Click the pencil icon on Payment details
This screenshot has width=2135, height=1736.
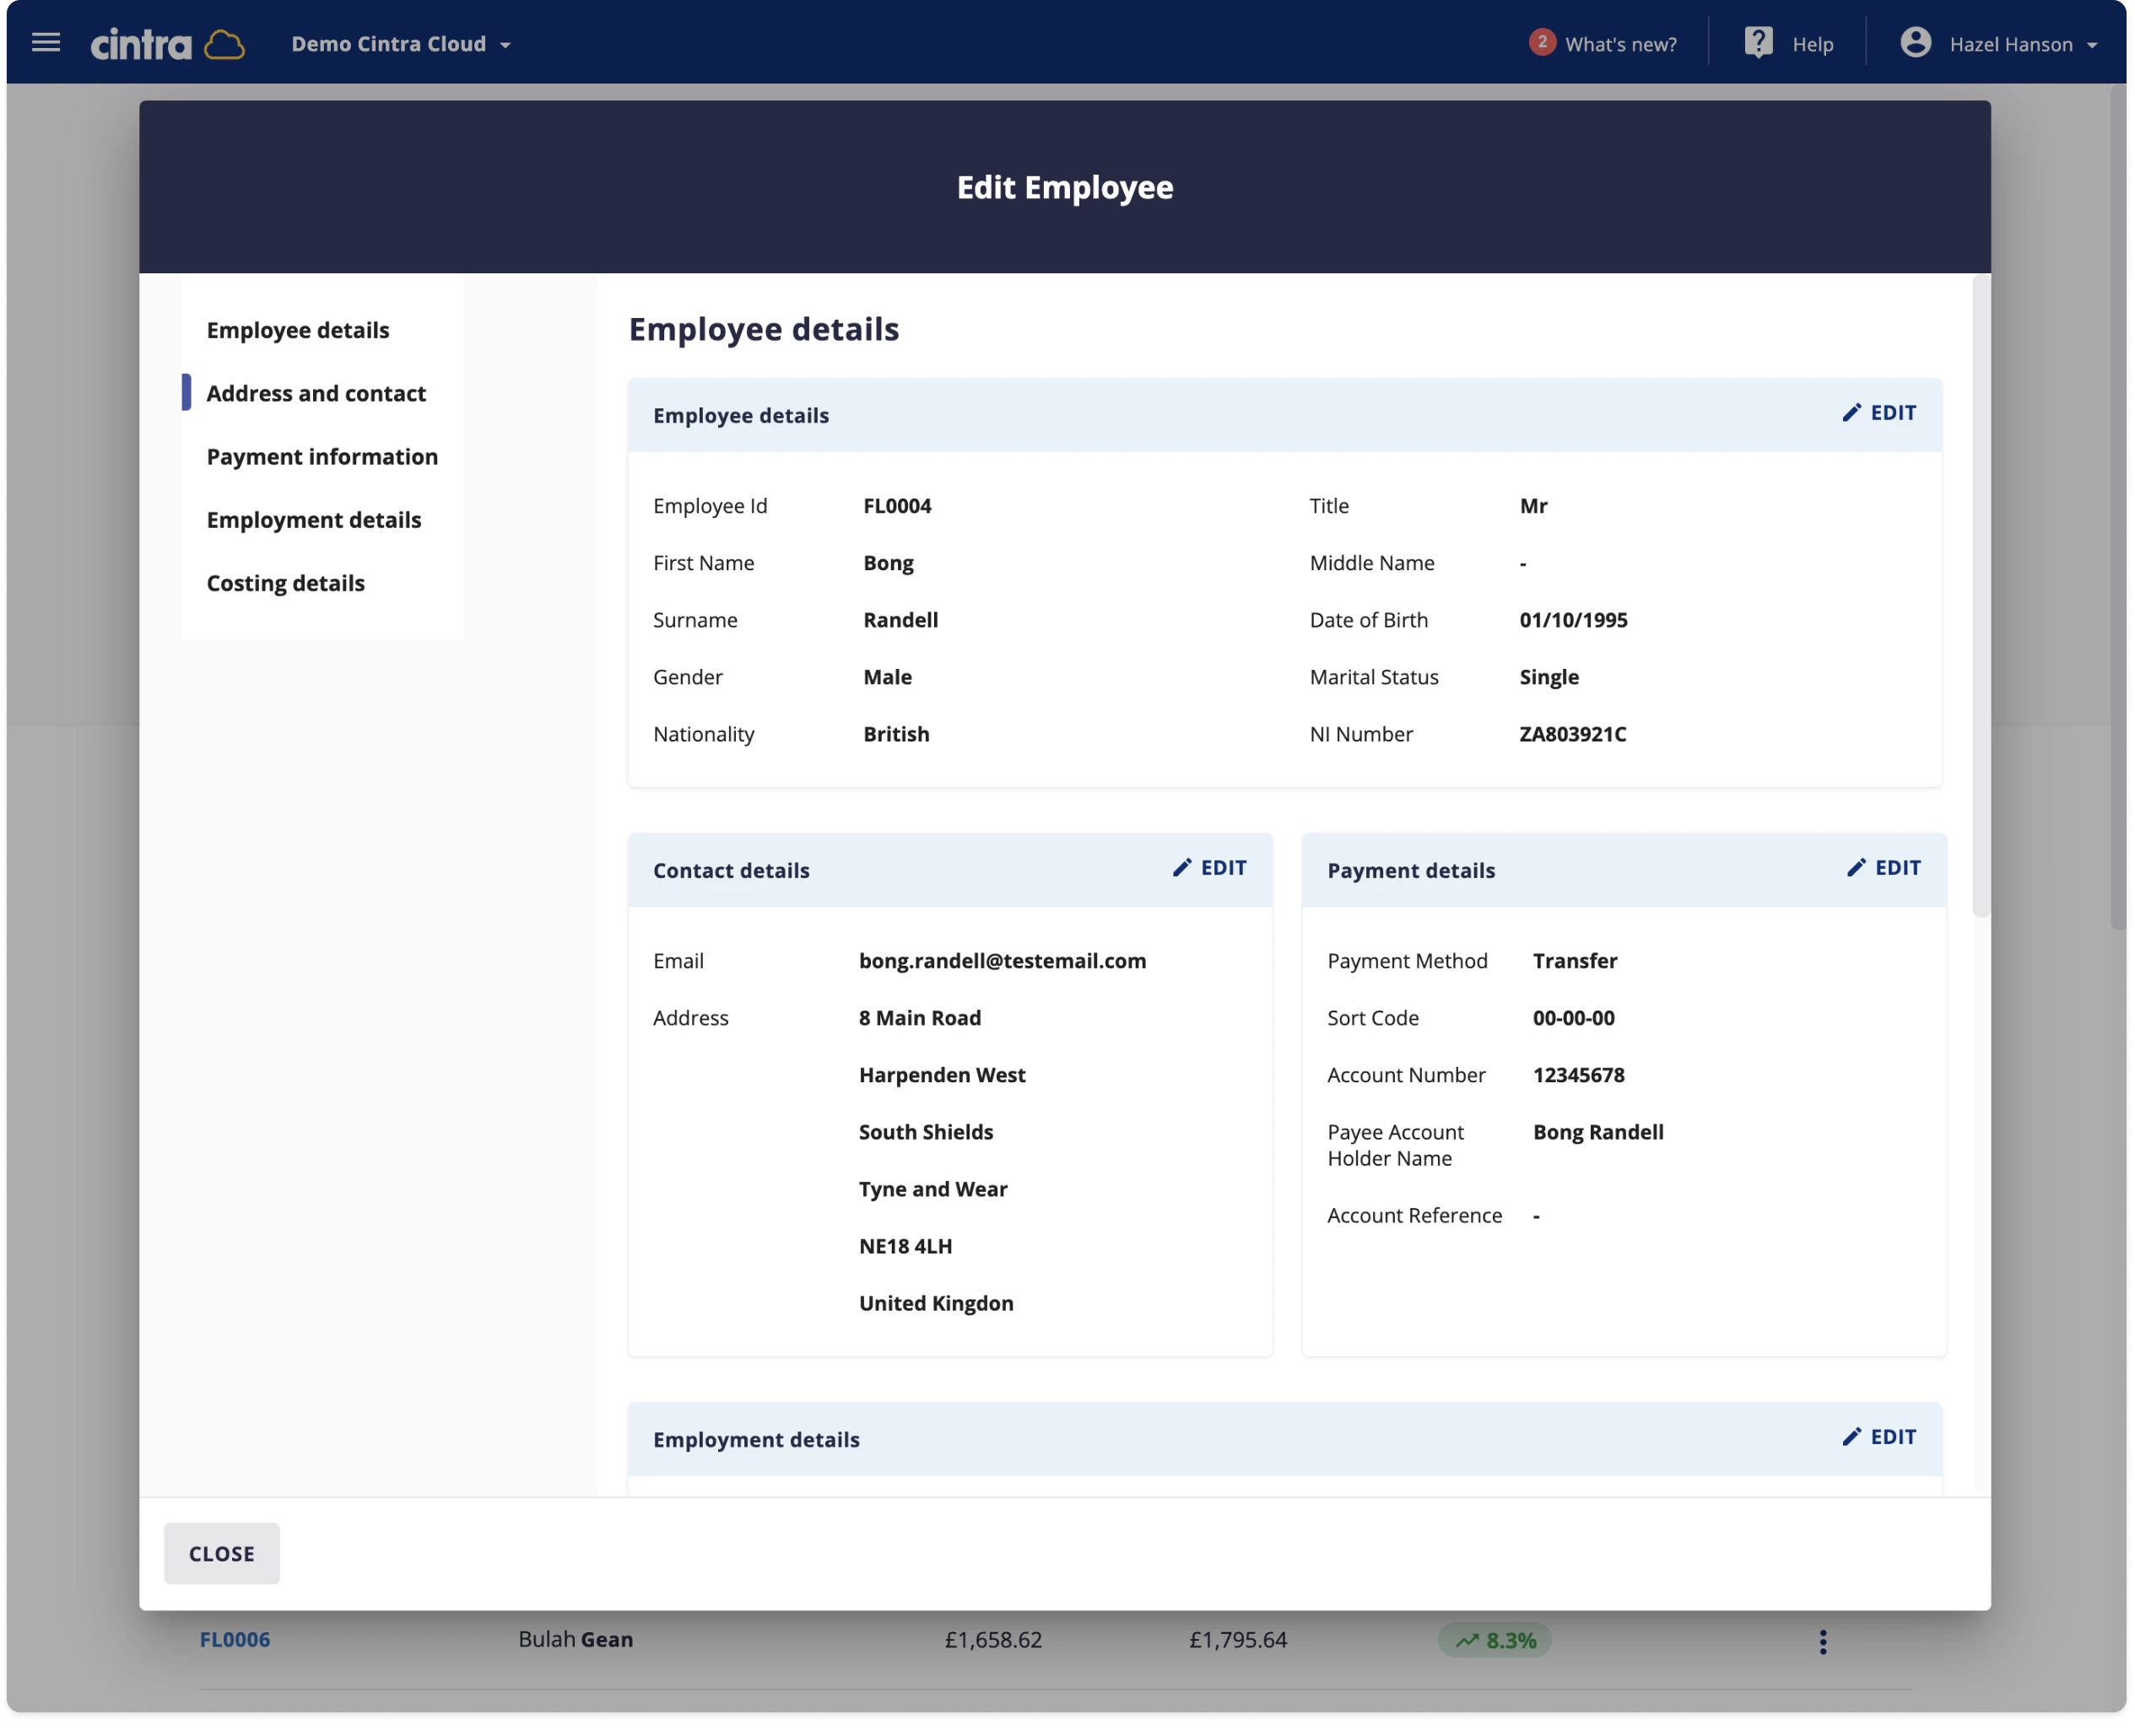pyautogui.click(x=1857, y=867)
